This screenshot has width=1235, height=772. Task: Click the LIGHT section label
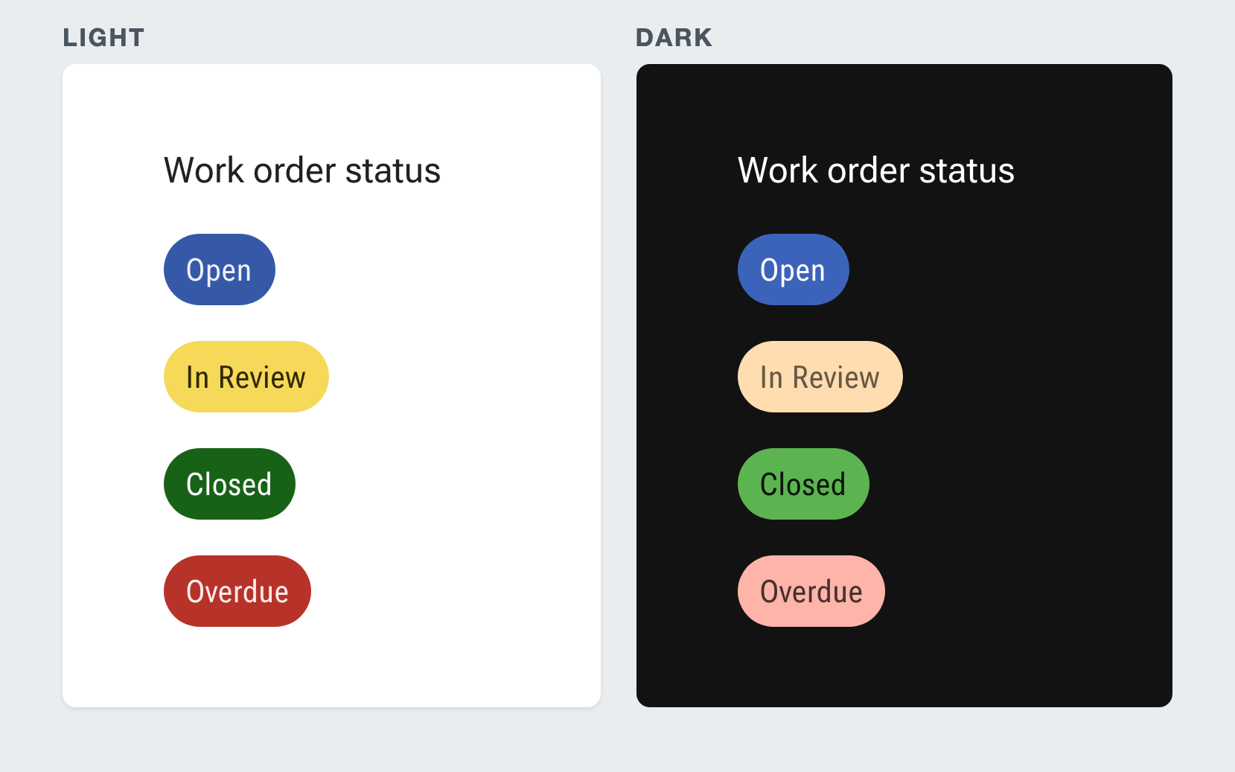(x=103, y=37)
